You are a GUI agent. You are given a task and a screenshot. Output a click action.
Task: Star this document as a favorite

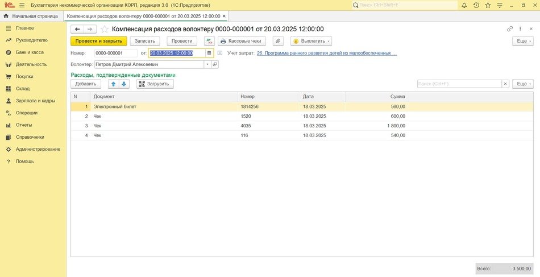point(105,29)
